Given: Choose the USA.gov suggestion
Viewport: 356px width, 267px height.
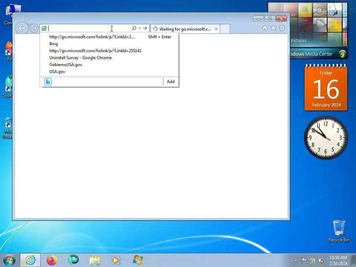Looking at the screenshot, I should point(109,72).
